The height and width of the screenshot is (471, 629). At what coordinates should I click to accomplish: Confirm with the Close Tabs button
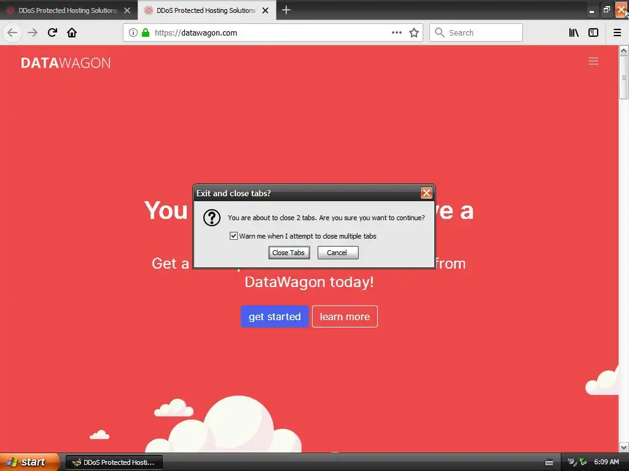pos(289,253)
